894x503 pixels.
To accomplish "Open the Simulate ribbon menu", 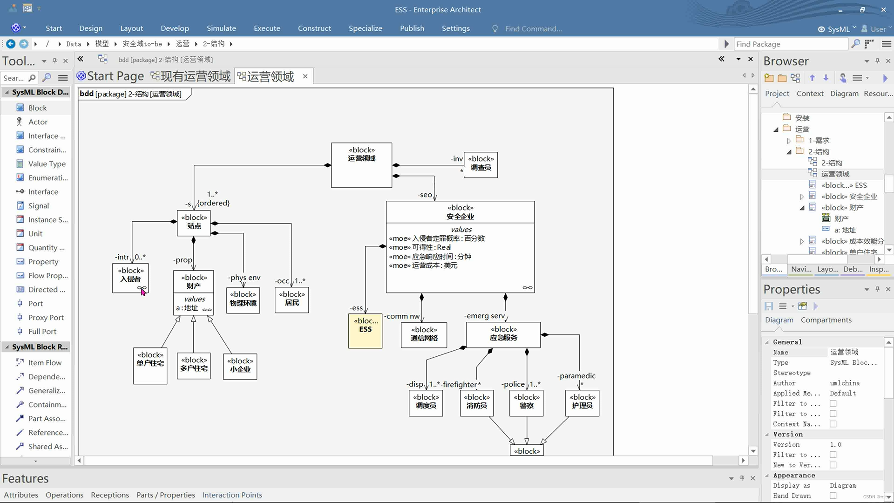I will click(x=221, y=28).
